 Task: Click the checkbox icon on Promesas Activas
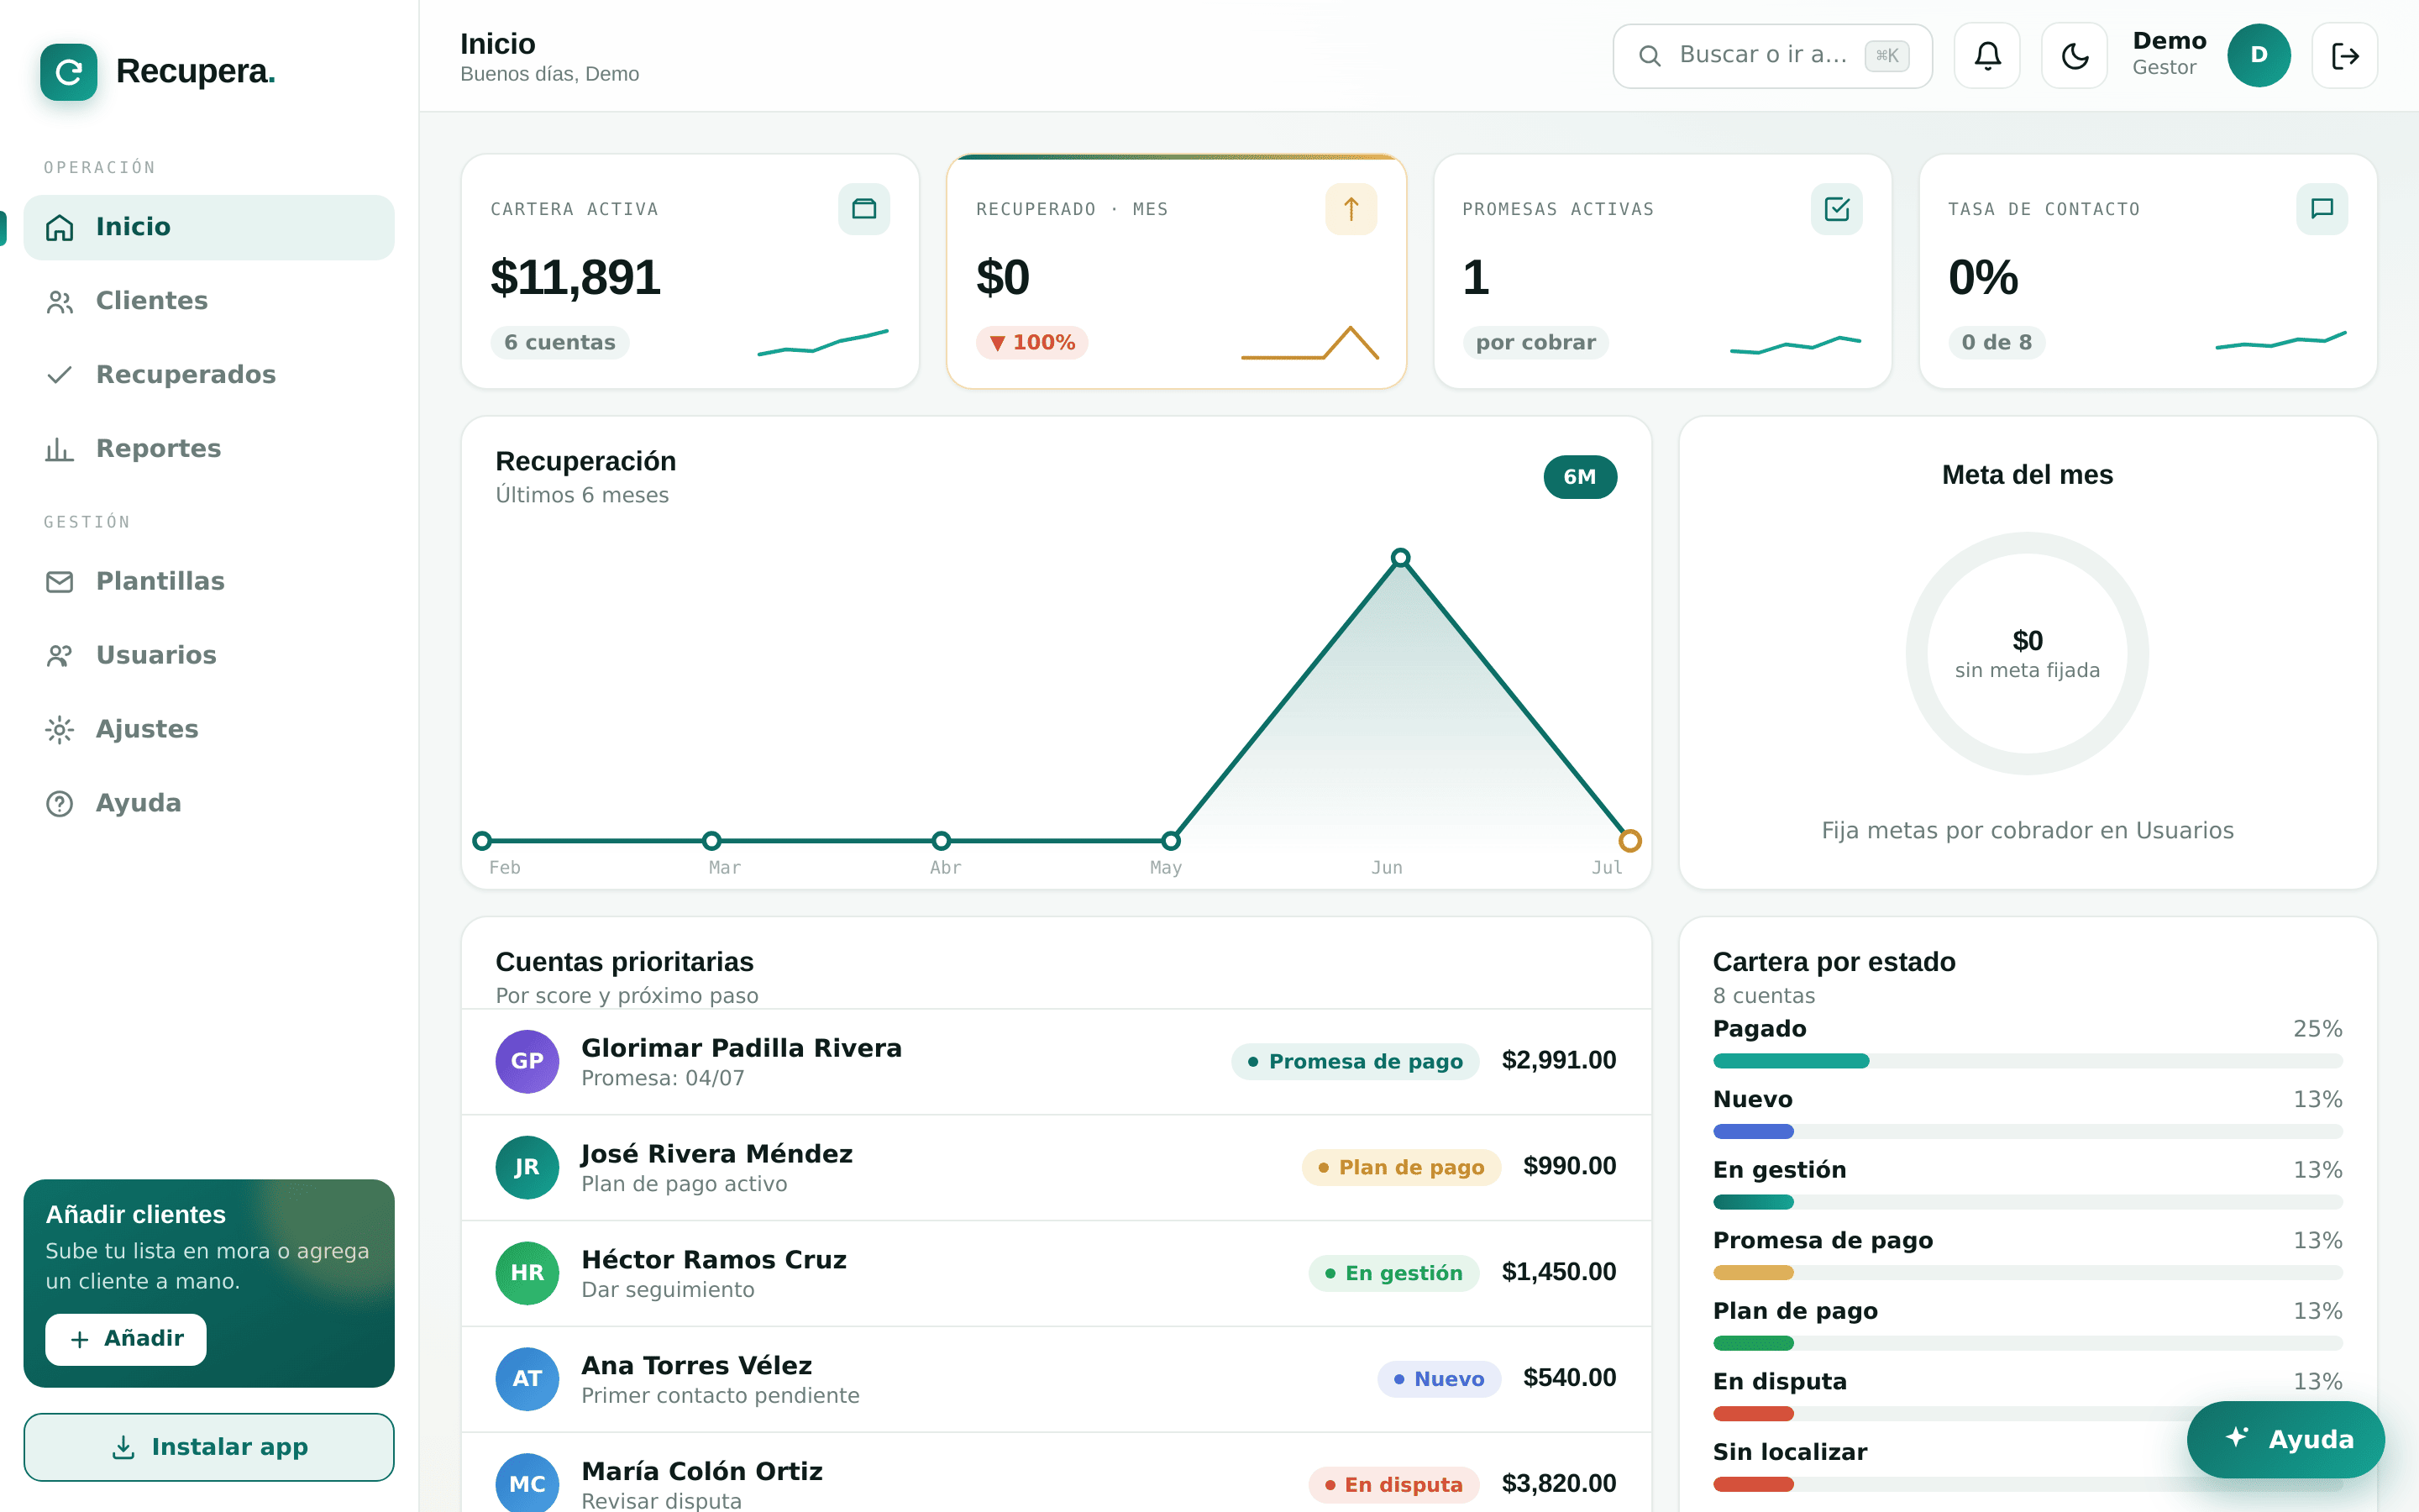coord(1836,209)
